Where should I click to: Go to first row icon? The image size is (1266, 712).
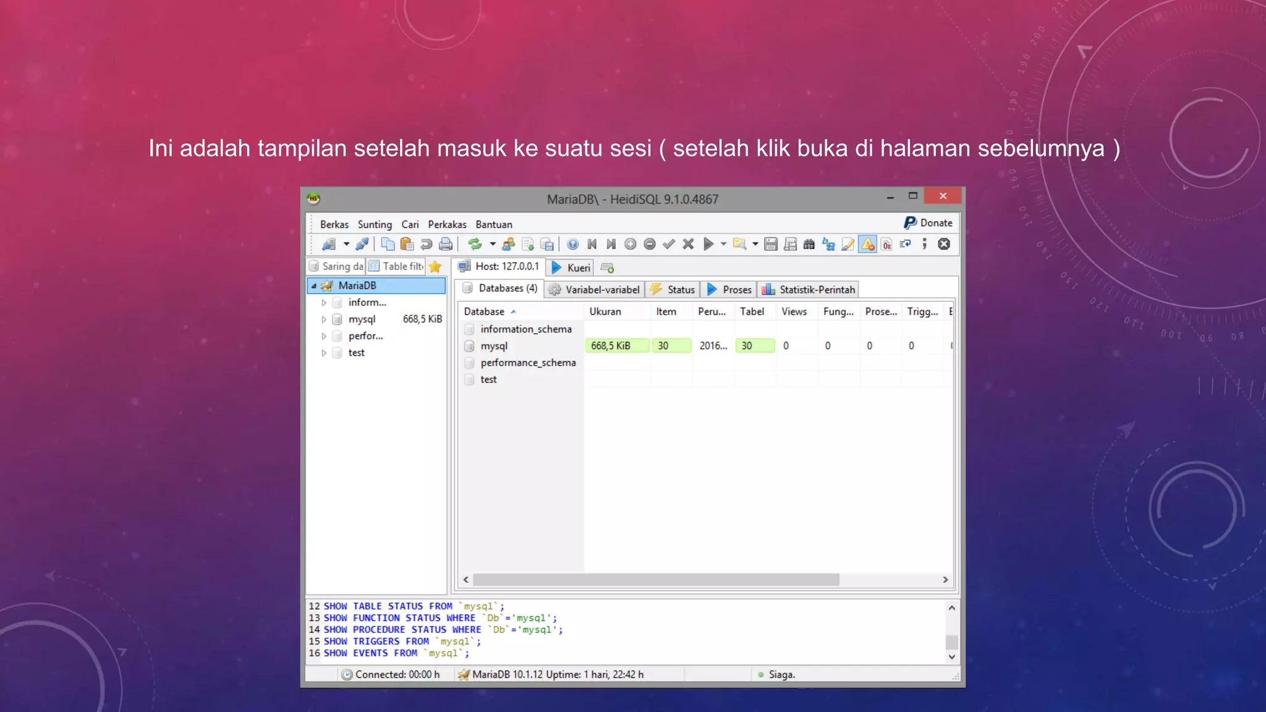click(592, 244)
